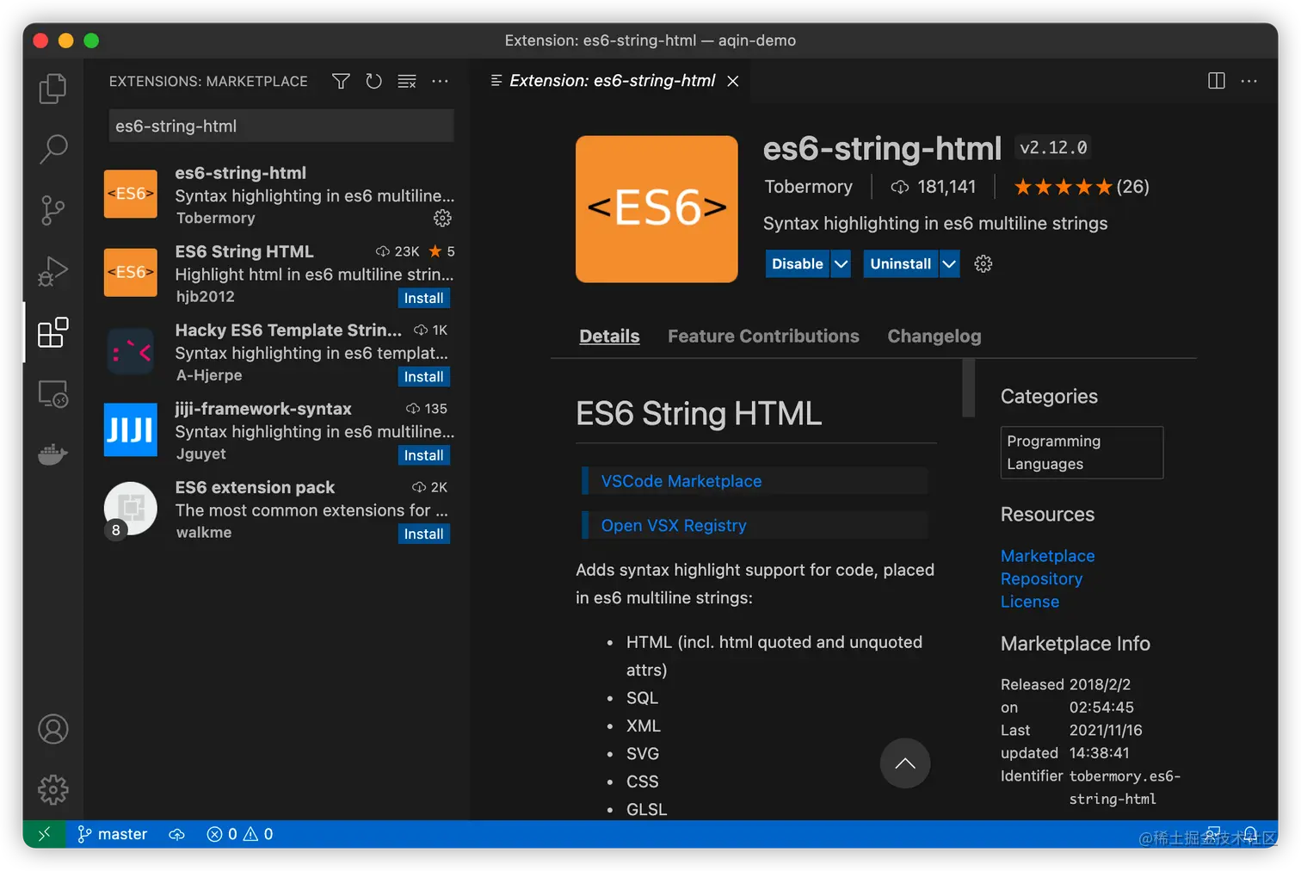This screenshot has width=1301, height=871.
Task: Disable the es6-string-html extension
Action: (798, 264)
